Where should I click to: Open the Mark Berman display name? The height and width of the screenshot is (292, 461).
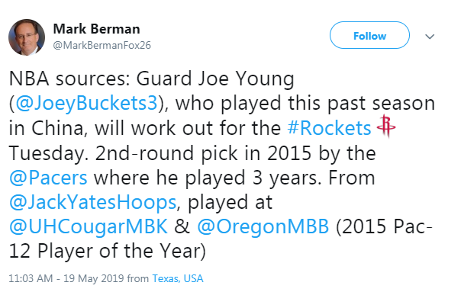tap(96, 29)
